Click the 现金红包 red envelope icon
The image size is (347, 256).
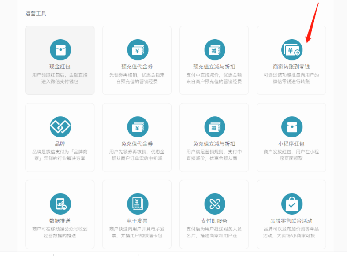(60, 49)
